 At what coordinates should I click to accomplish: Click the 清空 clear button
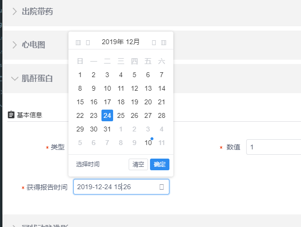138,164
